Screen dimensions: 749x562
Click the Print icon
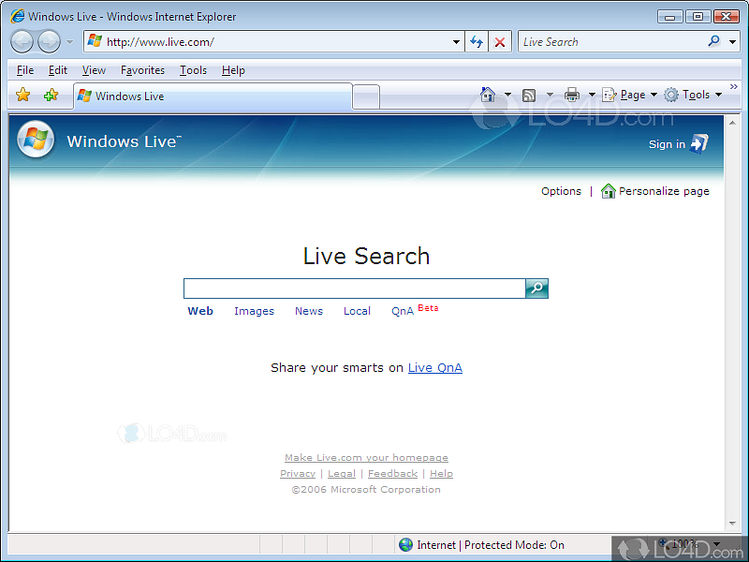tap(572, 95)
